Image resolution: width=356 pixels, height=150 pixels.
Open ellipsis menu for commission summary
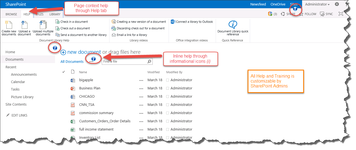pos(141,113)
